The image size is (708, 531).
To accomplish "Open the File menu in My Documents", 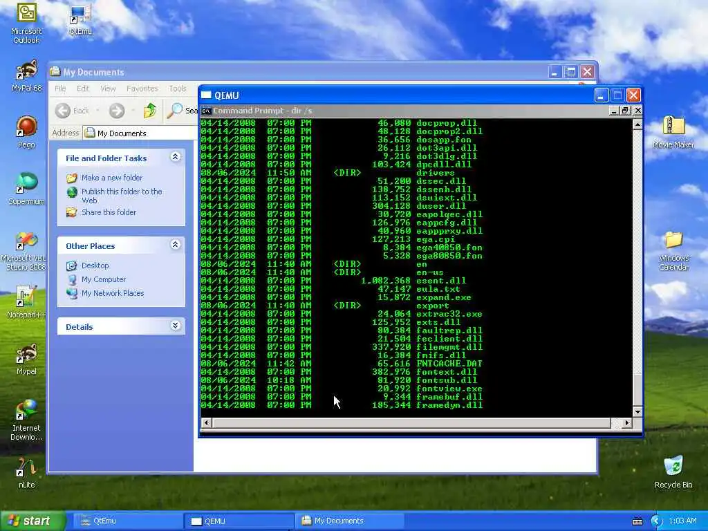I will click(60, 88).
